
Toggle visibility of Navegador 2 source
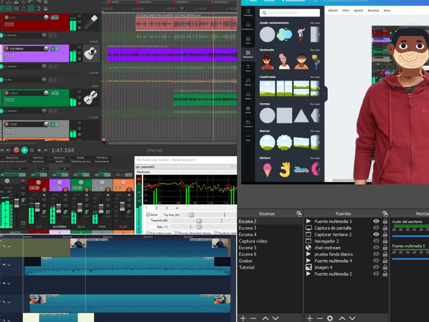(376, 241)
